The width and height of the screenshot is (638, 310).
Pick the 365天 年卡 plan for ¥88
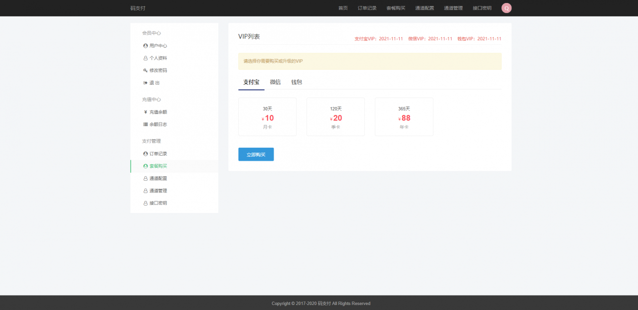click(404, 117)
